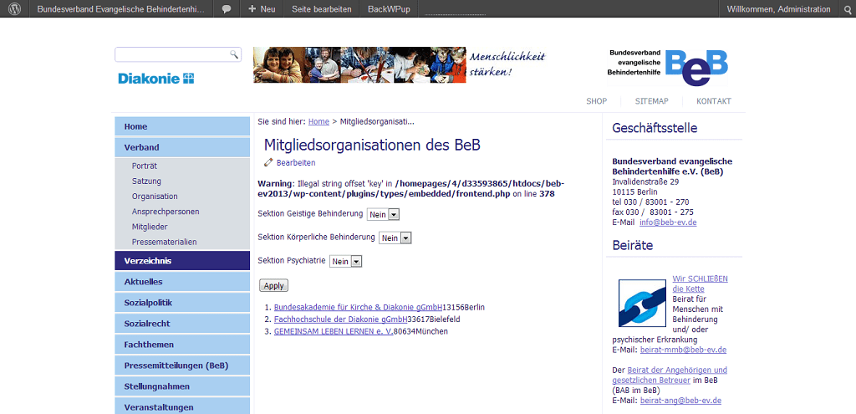
Task: Open Sektion Psychiatrie dropdown
Action: (346, 262)
